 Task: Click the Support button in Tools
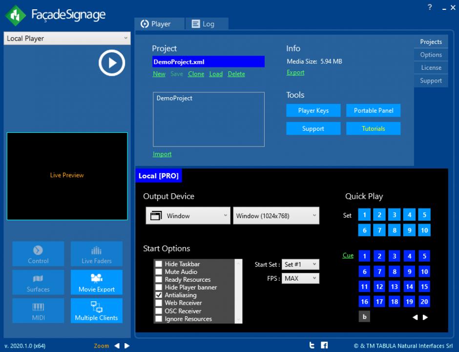313,128
